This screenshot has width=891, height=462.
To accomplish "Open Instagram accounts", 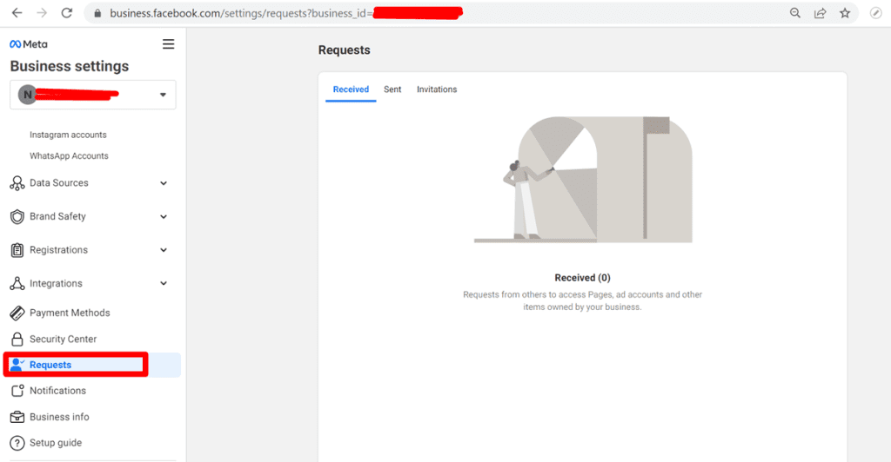I will (x=68, y=135).
